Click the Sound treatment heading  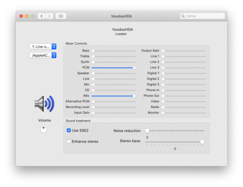point(78,121)
